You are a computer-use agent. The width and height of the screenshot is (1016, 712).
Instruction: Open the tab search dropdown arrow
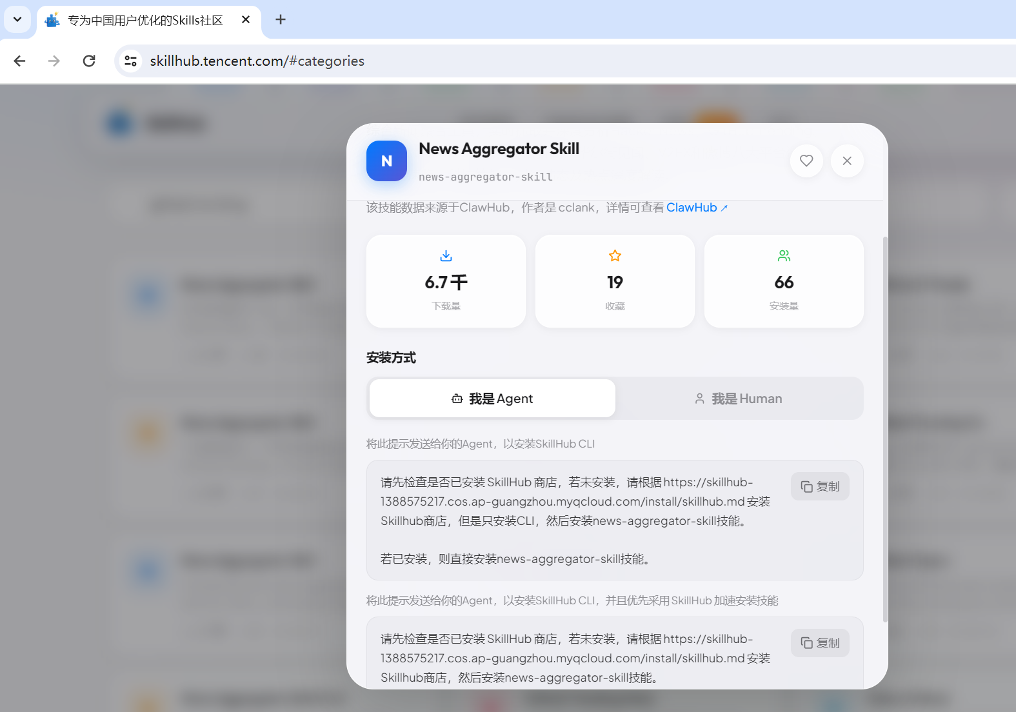tap(17, 19)
